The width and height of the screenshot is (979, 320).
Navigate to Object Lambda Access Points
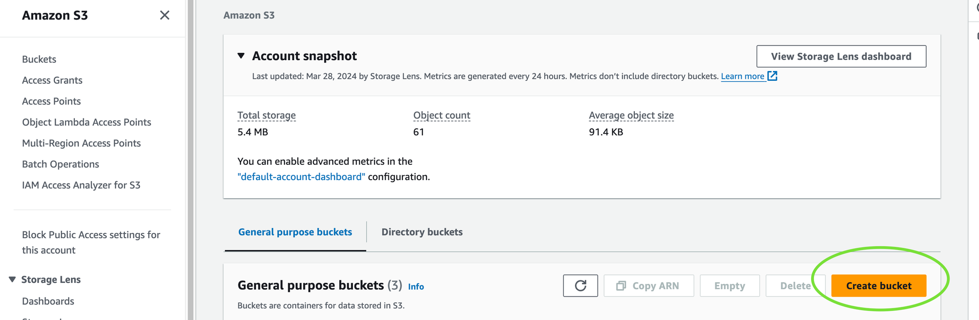point(86,122)
